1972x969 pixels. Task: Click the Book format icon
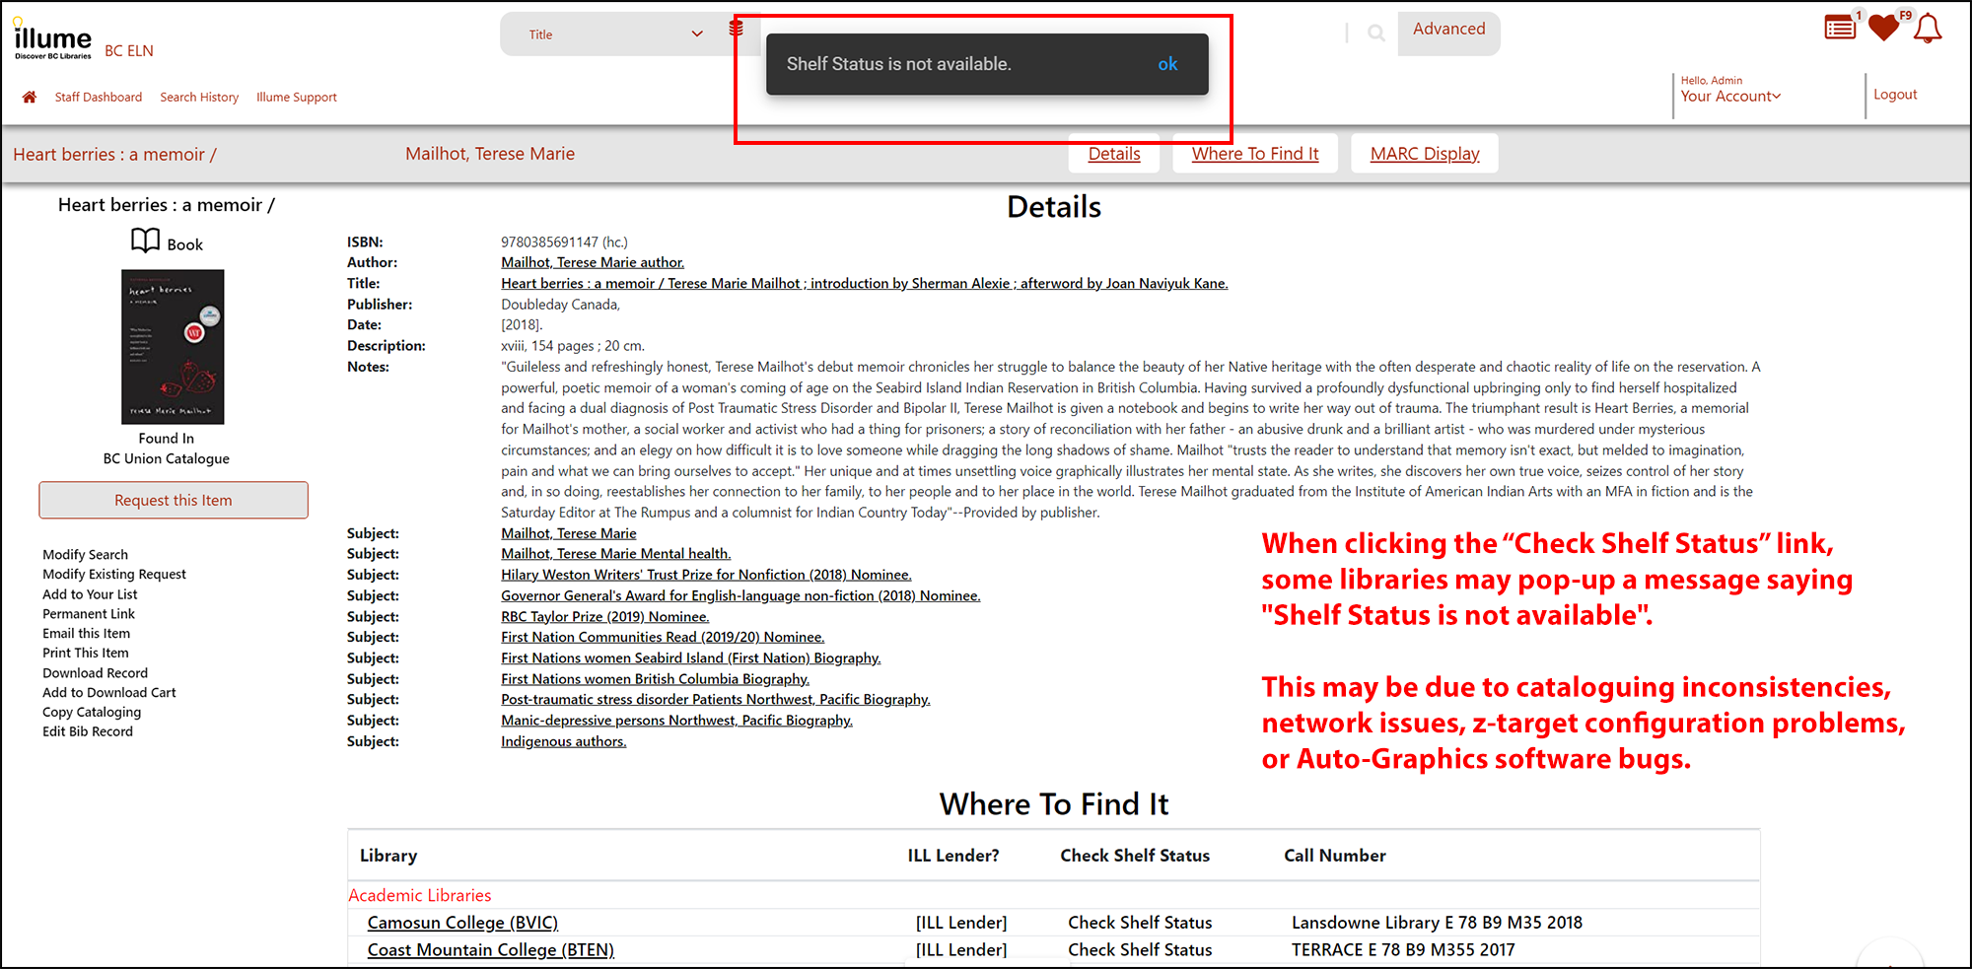pos(146,242)
